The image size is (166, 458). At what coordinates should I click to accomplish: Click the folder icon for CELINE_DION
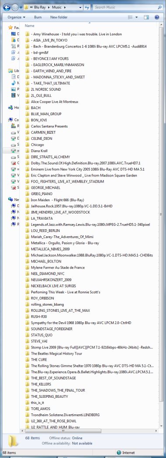click(x=28, y=138)
